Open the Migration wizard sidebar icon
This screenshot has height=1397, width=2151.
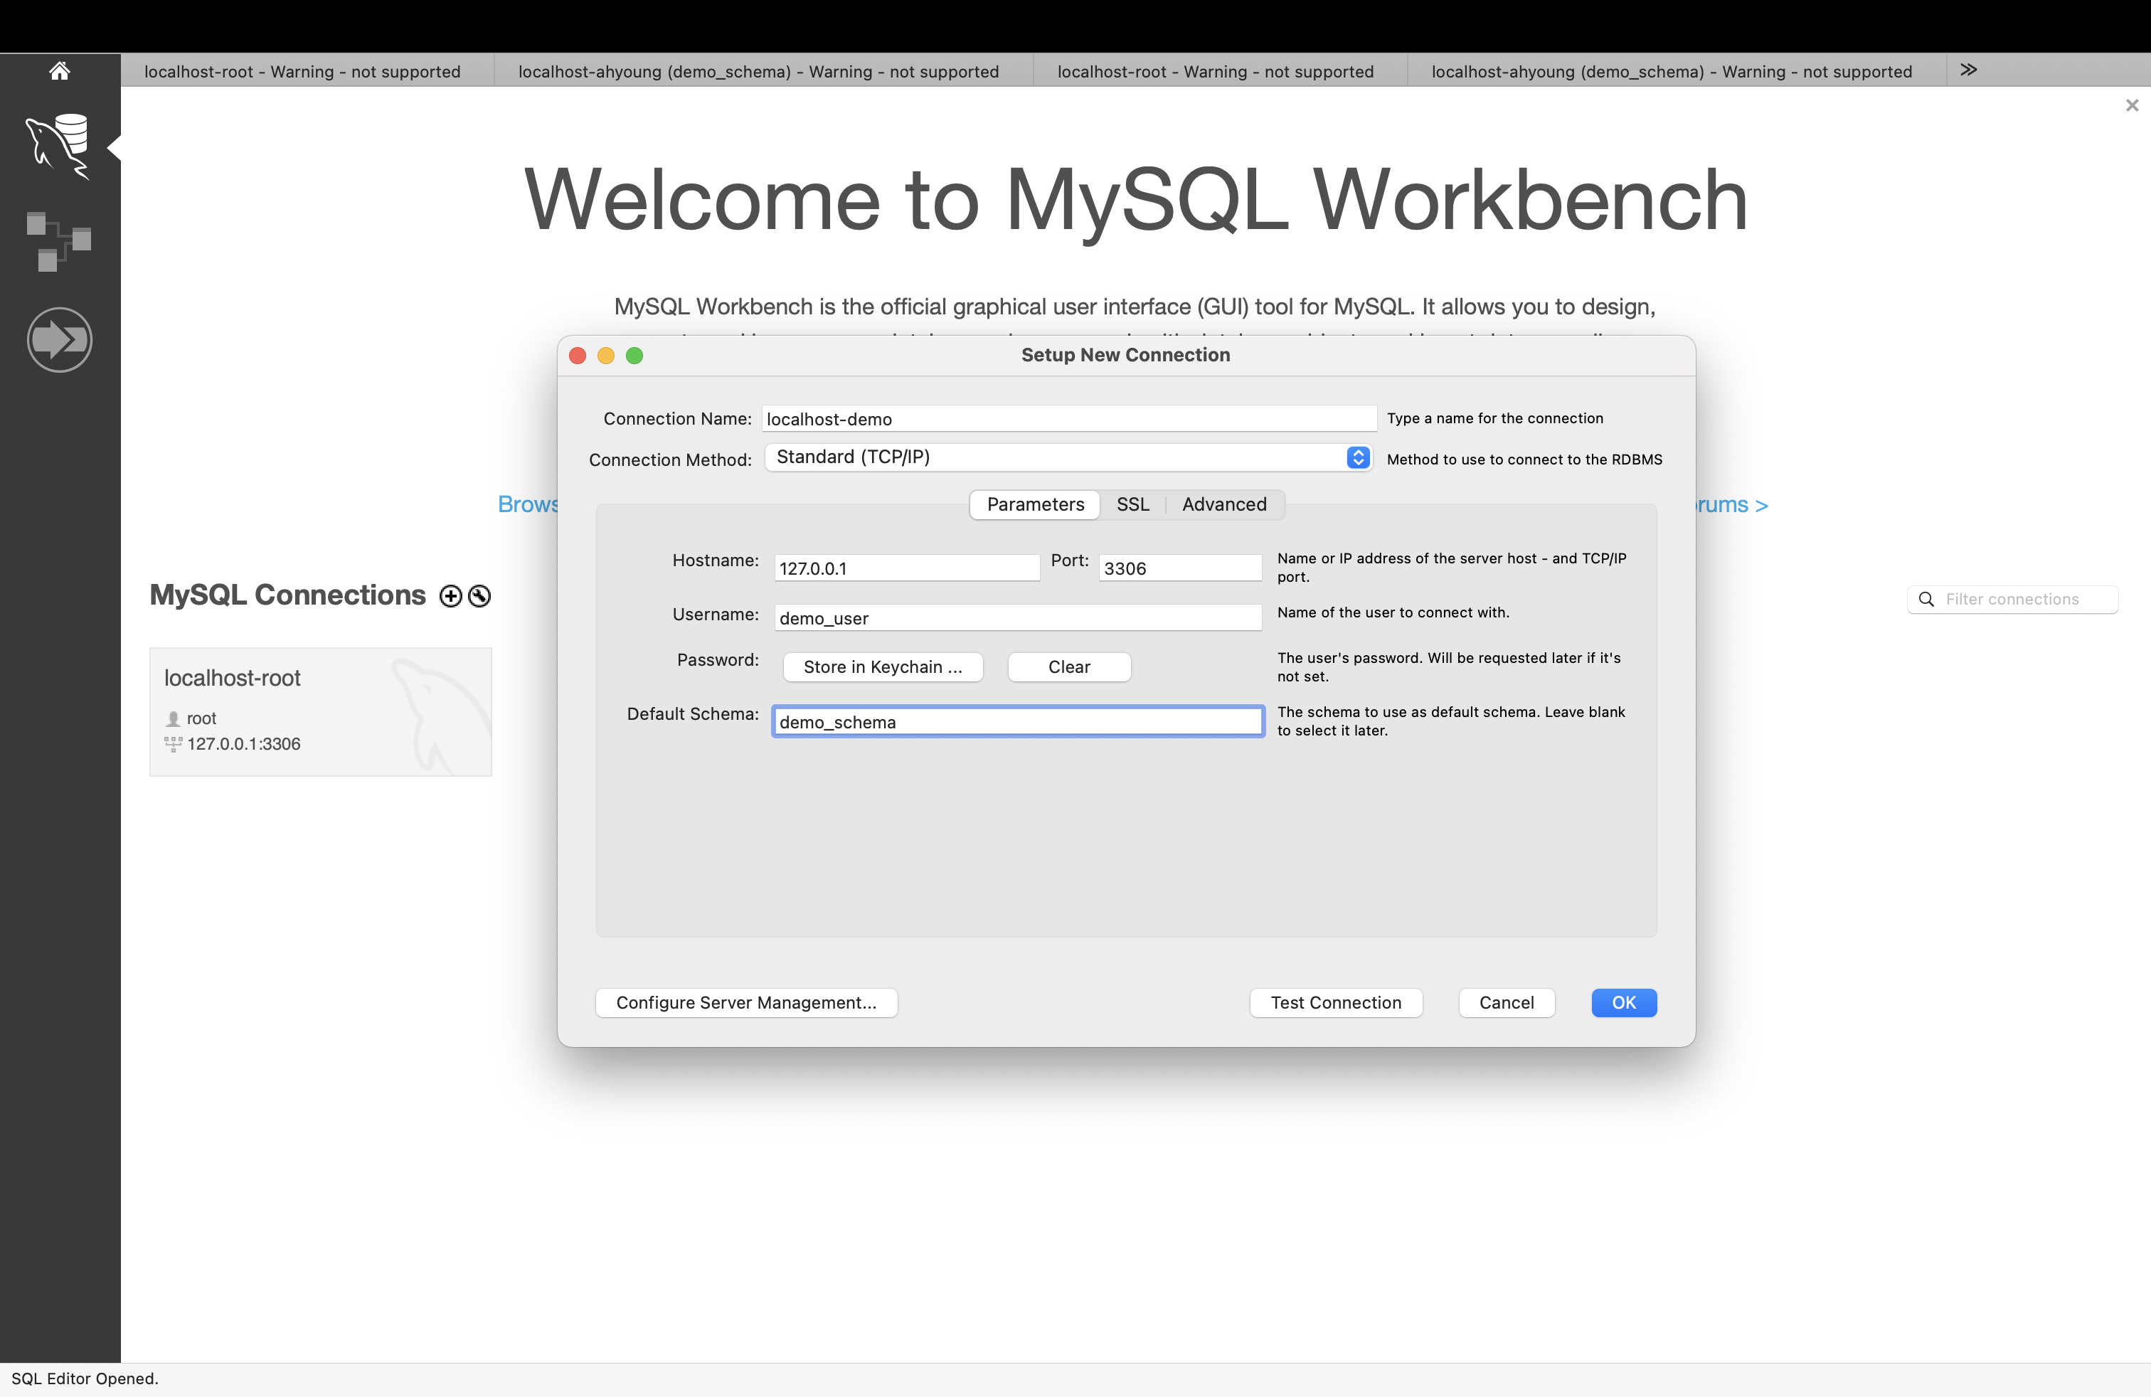point(60,340)
